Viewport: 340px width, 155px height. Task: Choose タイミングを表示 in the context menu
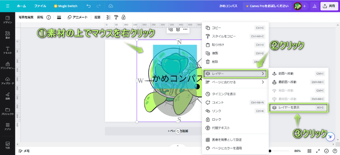[235, 94]
